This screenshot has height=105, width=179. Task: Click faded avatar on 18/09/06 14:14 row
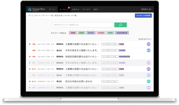[x=149, y=87]
